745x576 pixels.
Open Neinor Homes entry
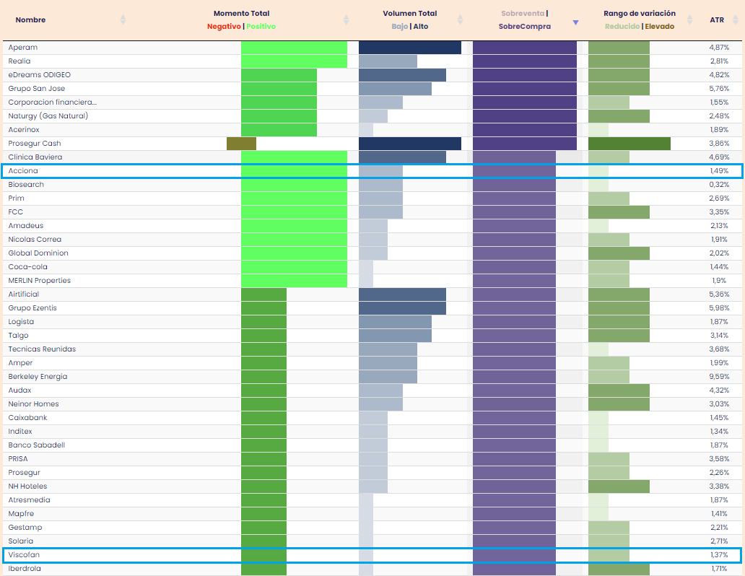(34, 404)
